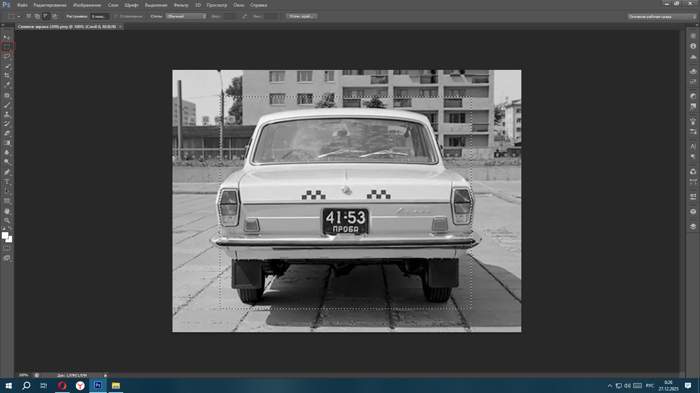Select the Clone Stamp tool
Screen dimensions: 700x393
tap(7, 114)
